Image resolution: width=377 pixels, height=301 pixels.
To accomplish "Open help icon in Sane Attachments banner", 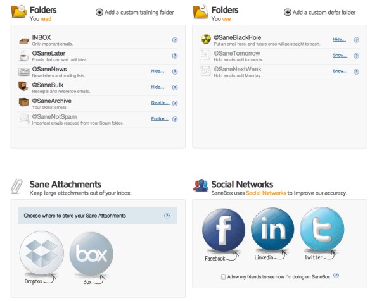I will [167, 216].
